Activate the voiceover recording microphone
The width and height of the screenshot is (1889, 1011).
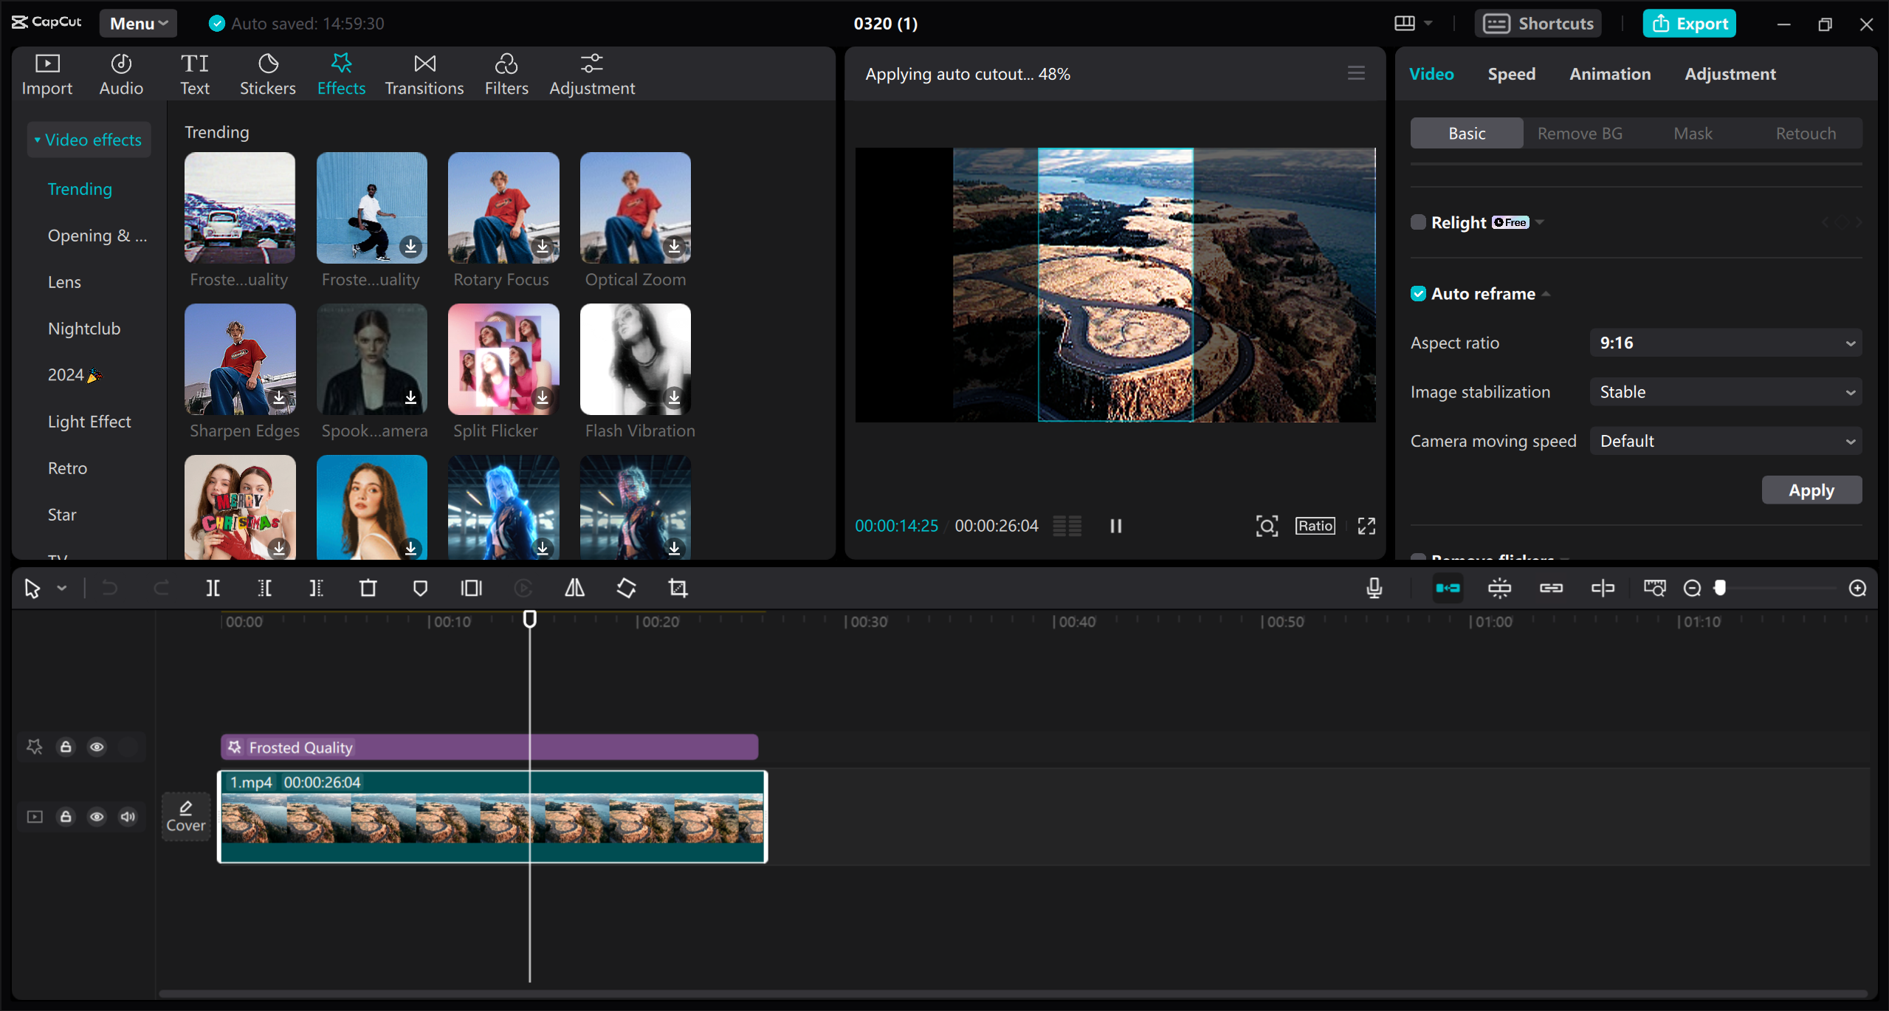click(1373, 588)
